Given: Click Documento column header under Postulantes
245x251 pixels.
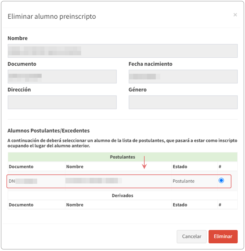Looking at the screenshot, I should 21,167.
